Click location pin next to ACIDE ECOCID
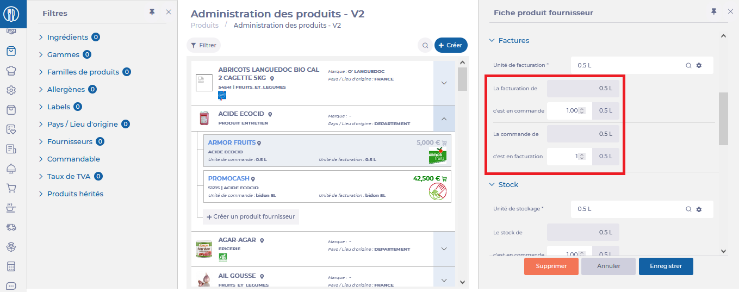This screenshot has height=292, width=739. 270,114
